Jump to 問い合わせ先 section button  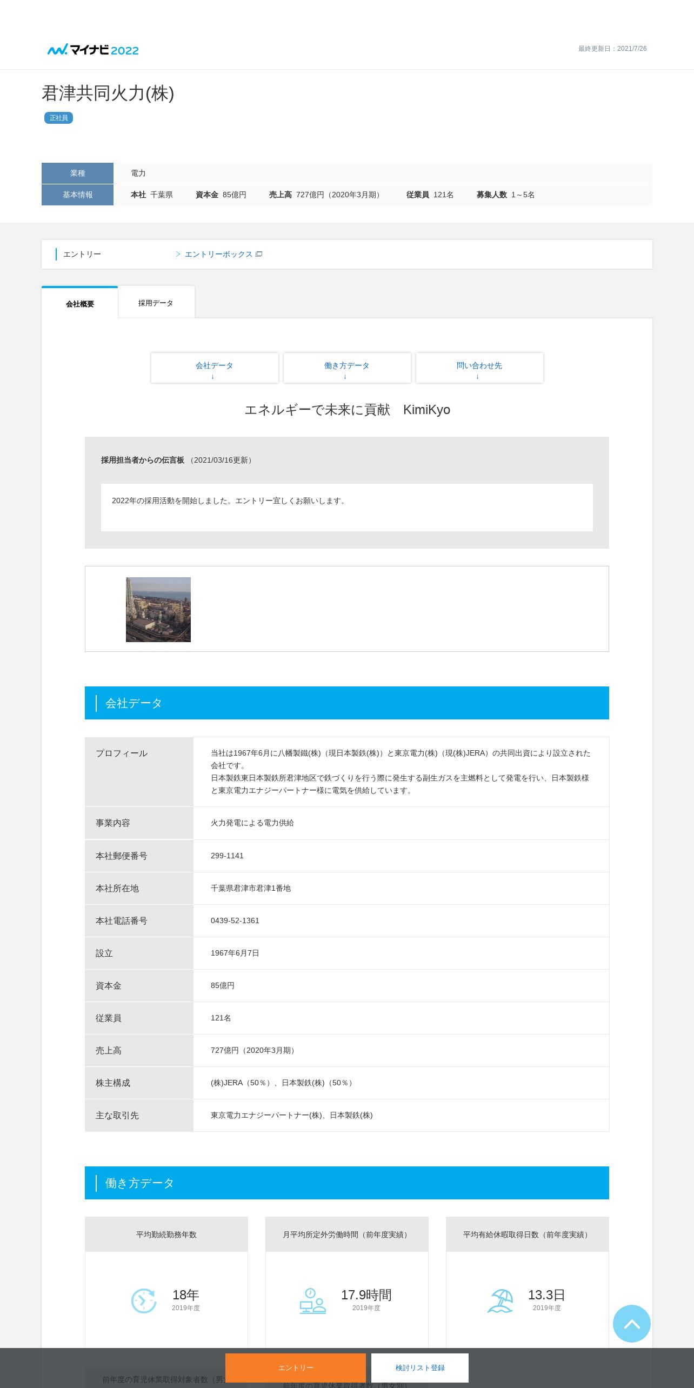(x=479, y=368)
